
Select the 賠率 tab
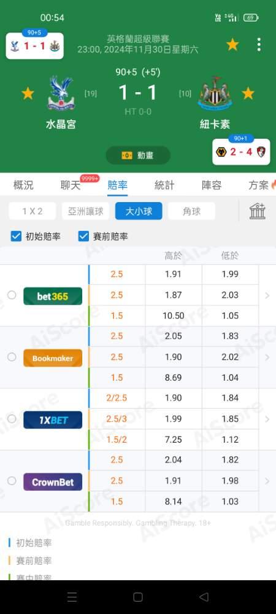pyautogui.click(x=117, y=185)
